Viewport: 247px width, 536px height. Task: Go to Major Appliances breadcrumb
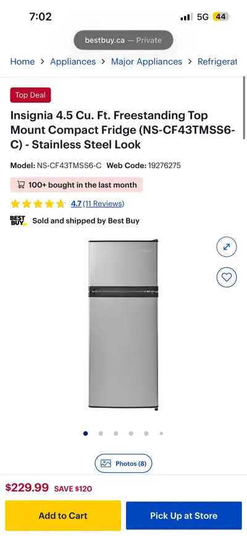click(x=147, y=61)
